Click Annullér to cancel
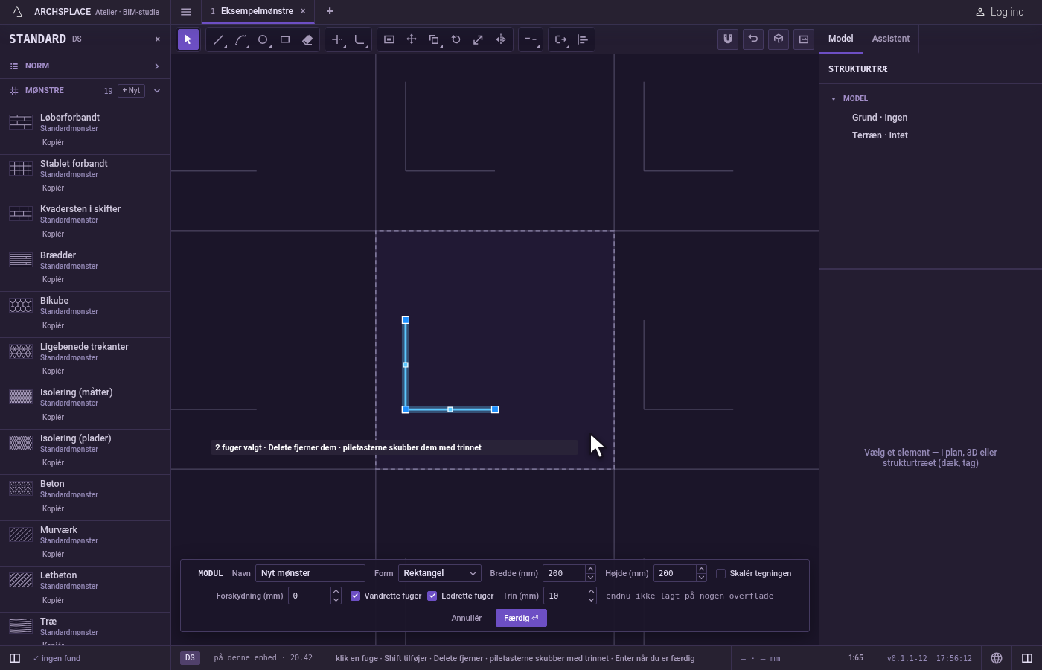 point(467,618)
